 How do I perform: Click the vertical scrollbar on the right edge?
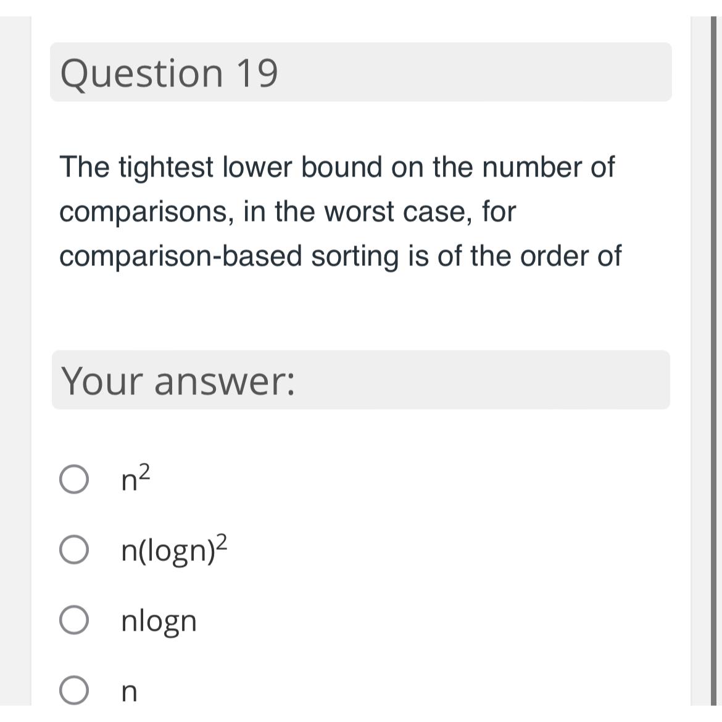coord(713,361)
